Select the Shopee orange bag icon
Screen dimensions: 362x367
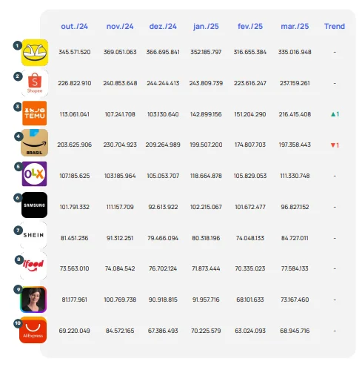point(35,83)
